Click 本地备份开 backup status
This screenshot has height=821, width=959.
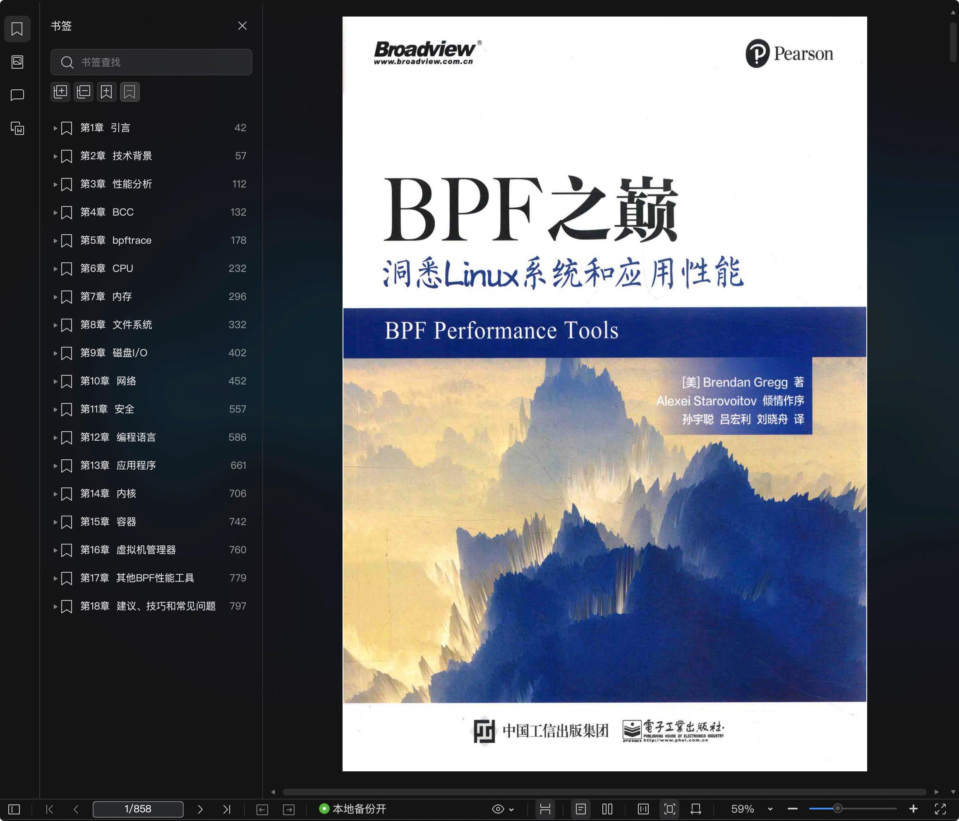(352, 809)
